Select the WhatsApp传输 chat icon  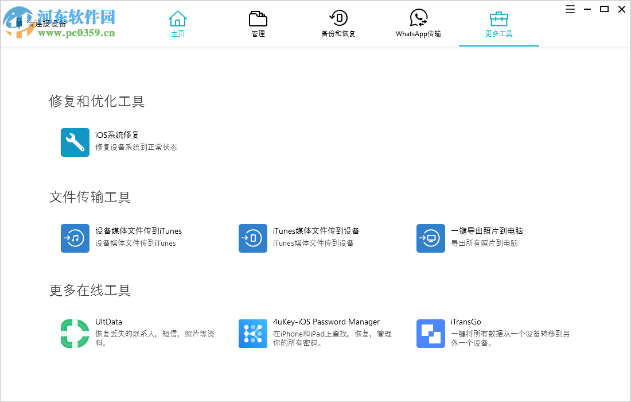pyautogui.click(x=418, y=18)
